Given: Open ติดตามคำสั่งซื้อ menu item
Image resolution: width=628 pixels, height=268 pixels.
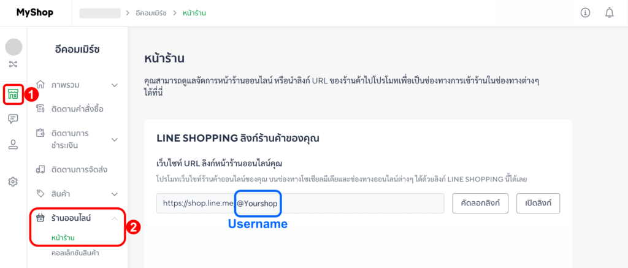Looking at the screenshot, I should pos(77,109).
